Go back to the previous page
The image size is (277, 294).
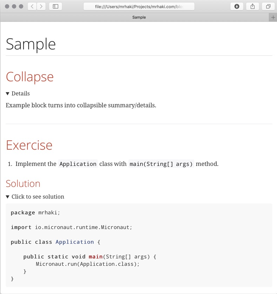click(x=32, y=6)
